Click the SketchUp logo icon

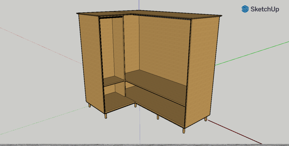(x=244, y=9)
